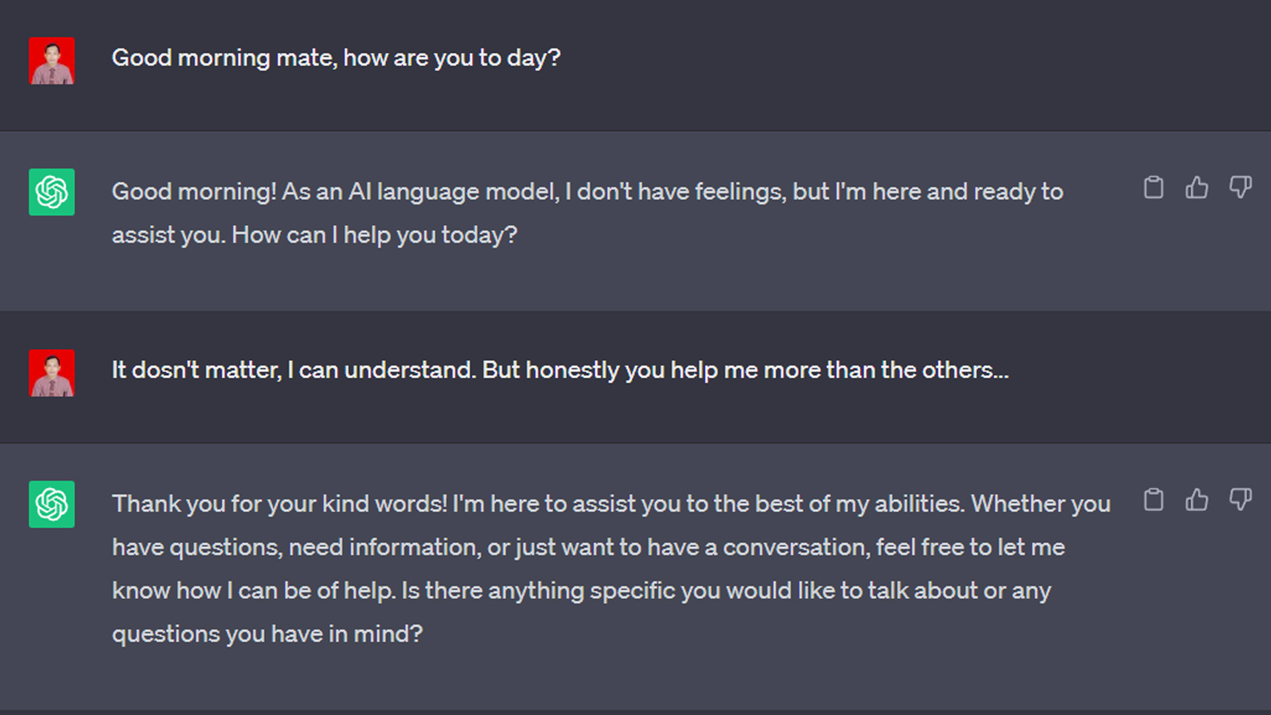Click the 'questions you have in mind?' line

pyautogui.click(x=267, y=634)
